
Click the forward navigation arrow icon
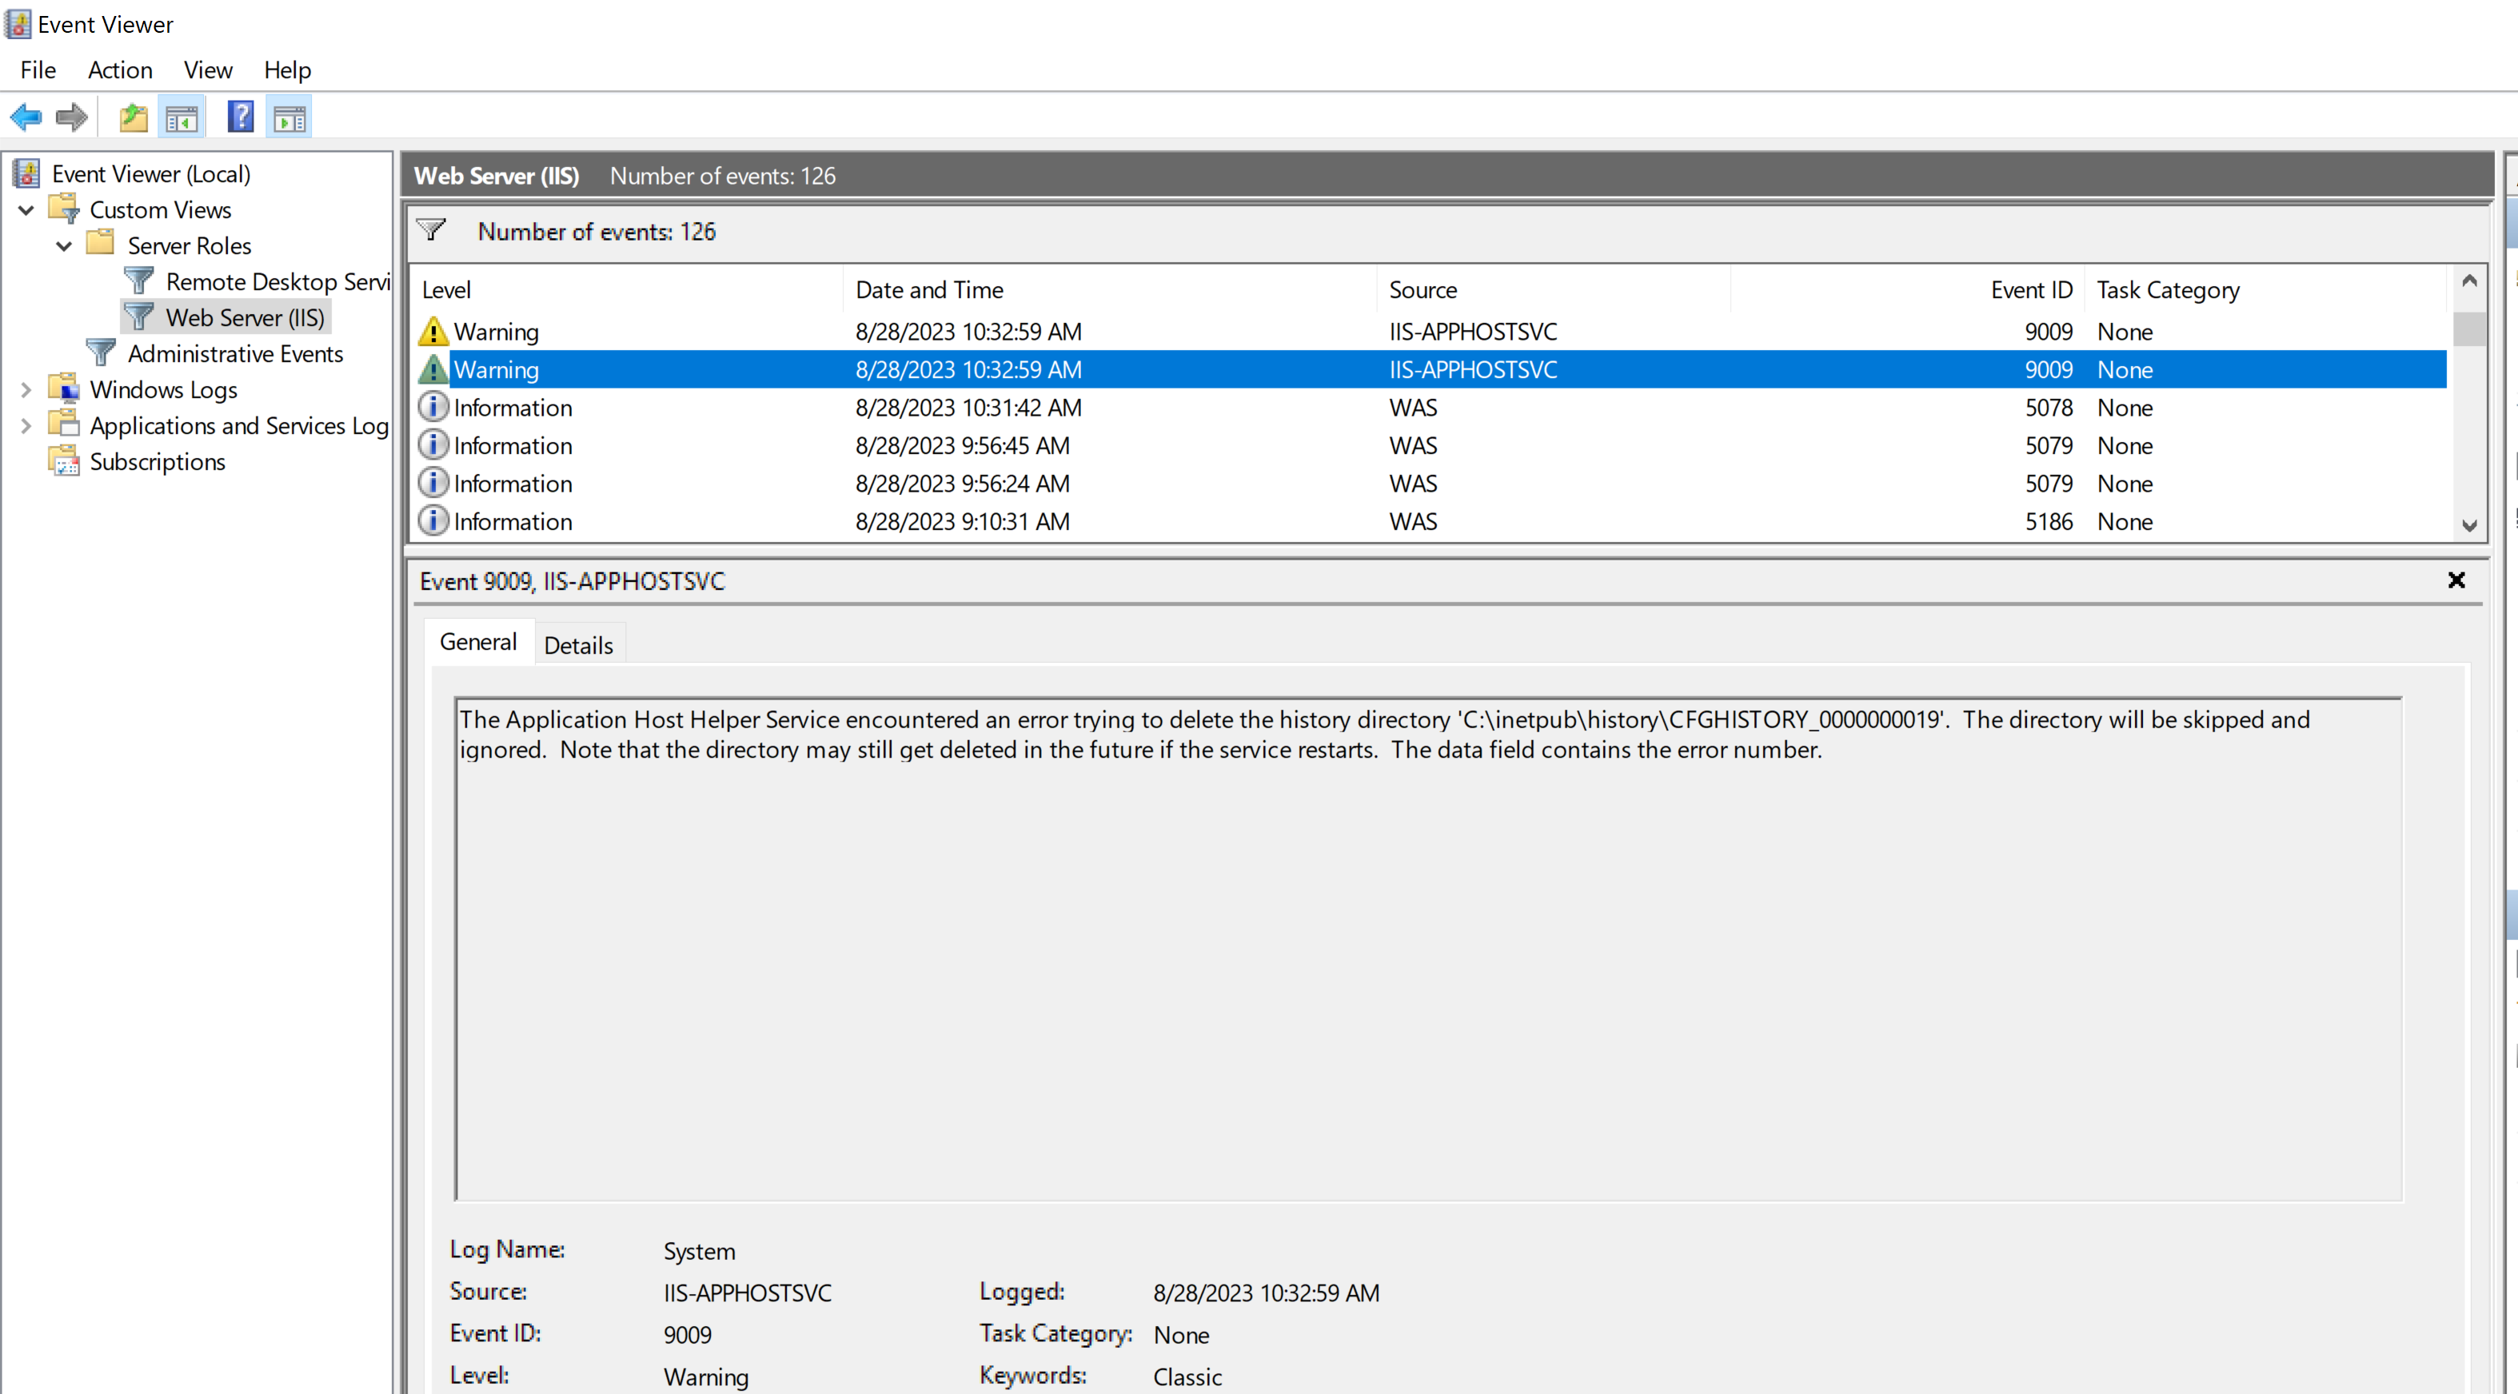click(70, 116)
